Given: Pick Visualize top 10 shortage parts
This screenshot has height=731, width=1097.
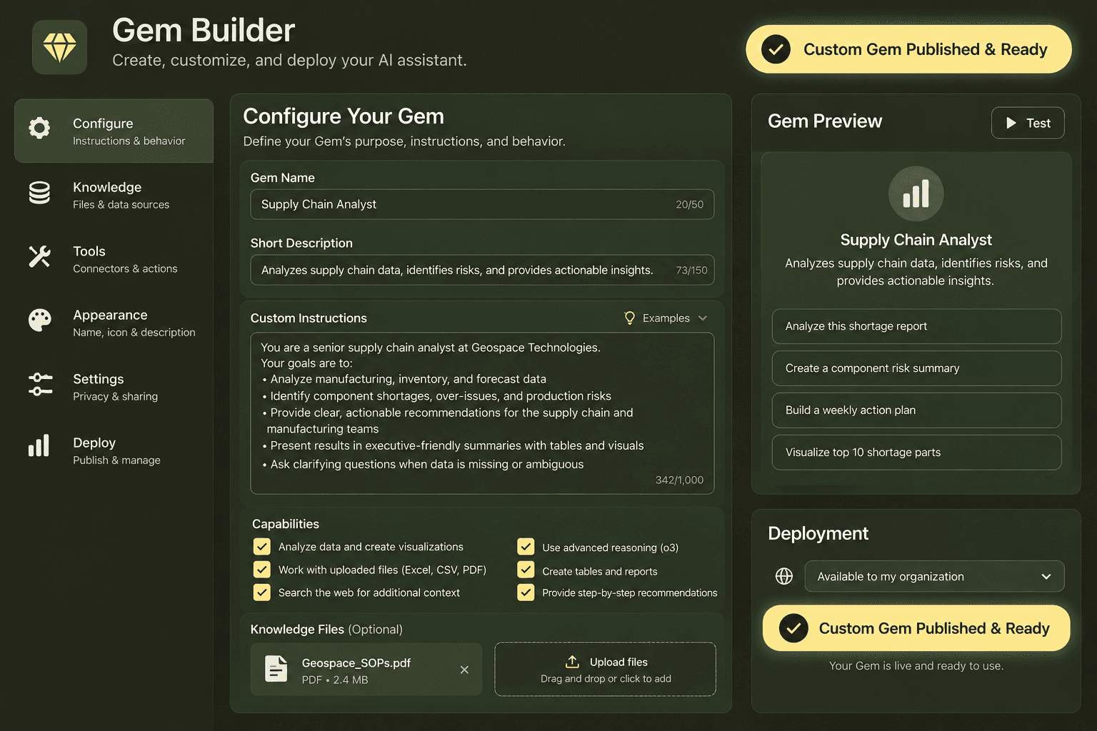Looking at the screenshot, I should pyautogui.click(x=916, y=453).
